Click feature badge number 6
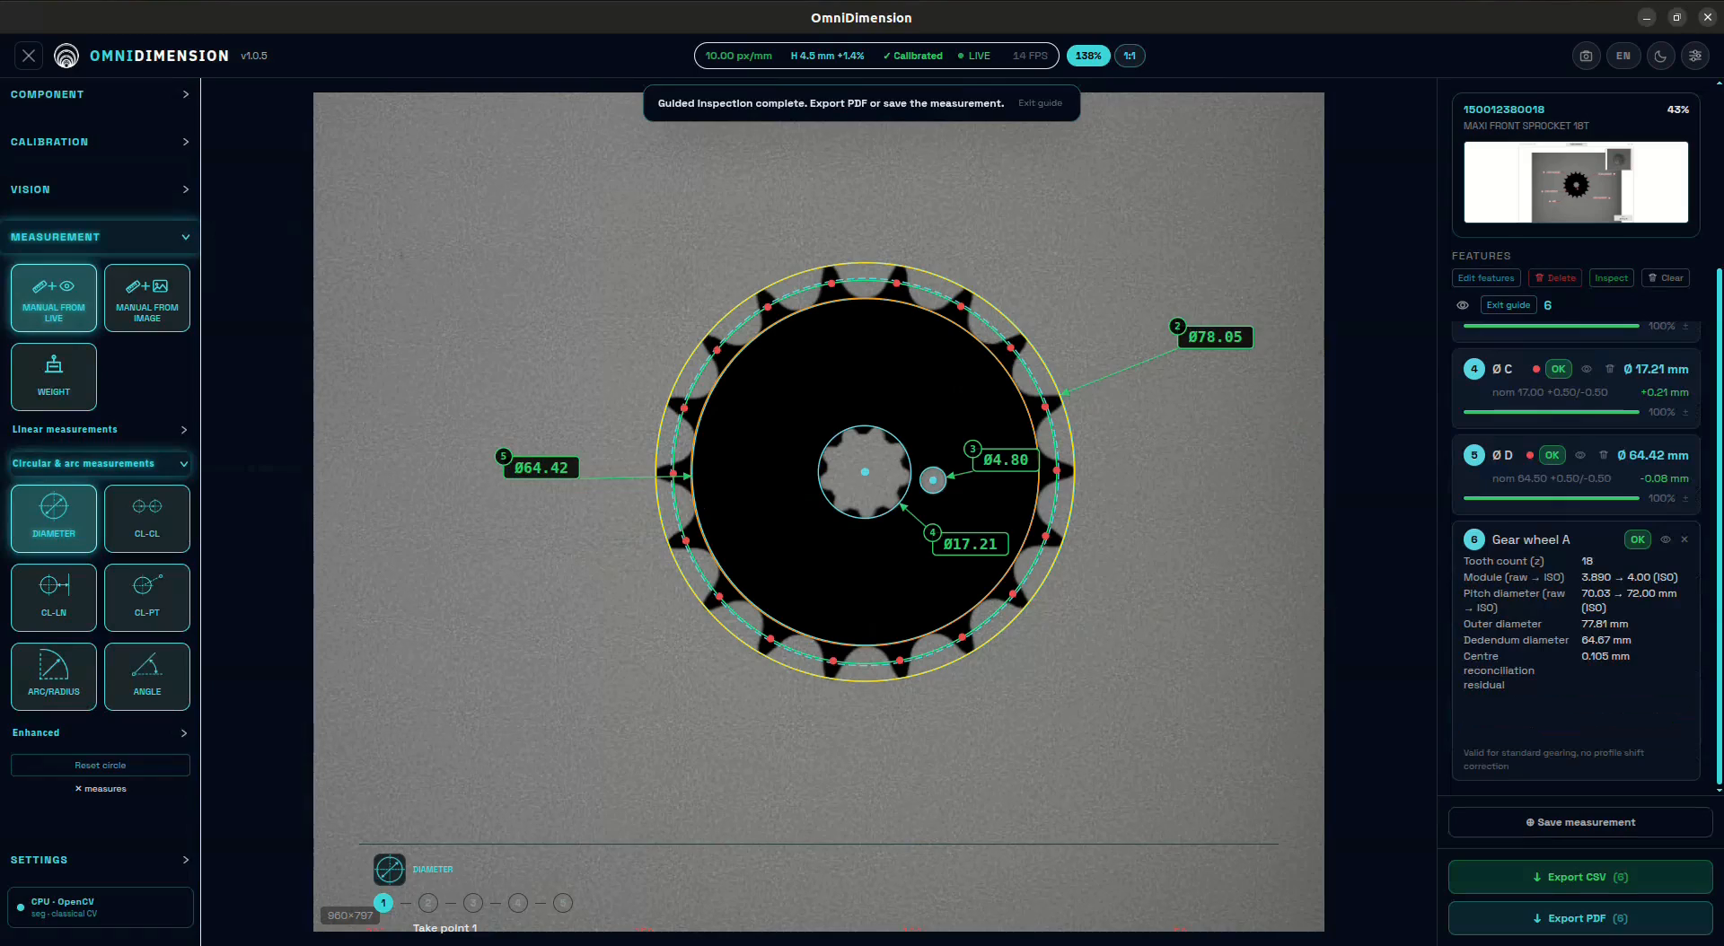 pos(1474,539)
